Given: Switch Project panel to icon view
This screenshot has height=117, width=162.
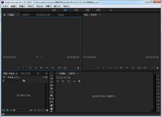Looking at the screenshot, I should 7,110.
